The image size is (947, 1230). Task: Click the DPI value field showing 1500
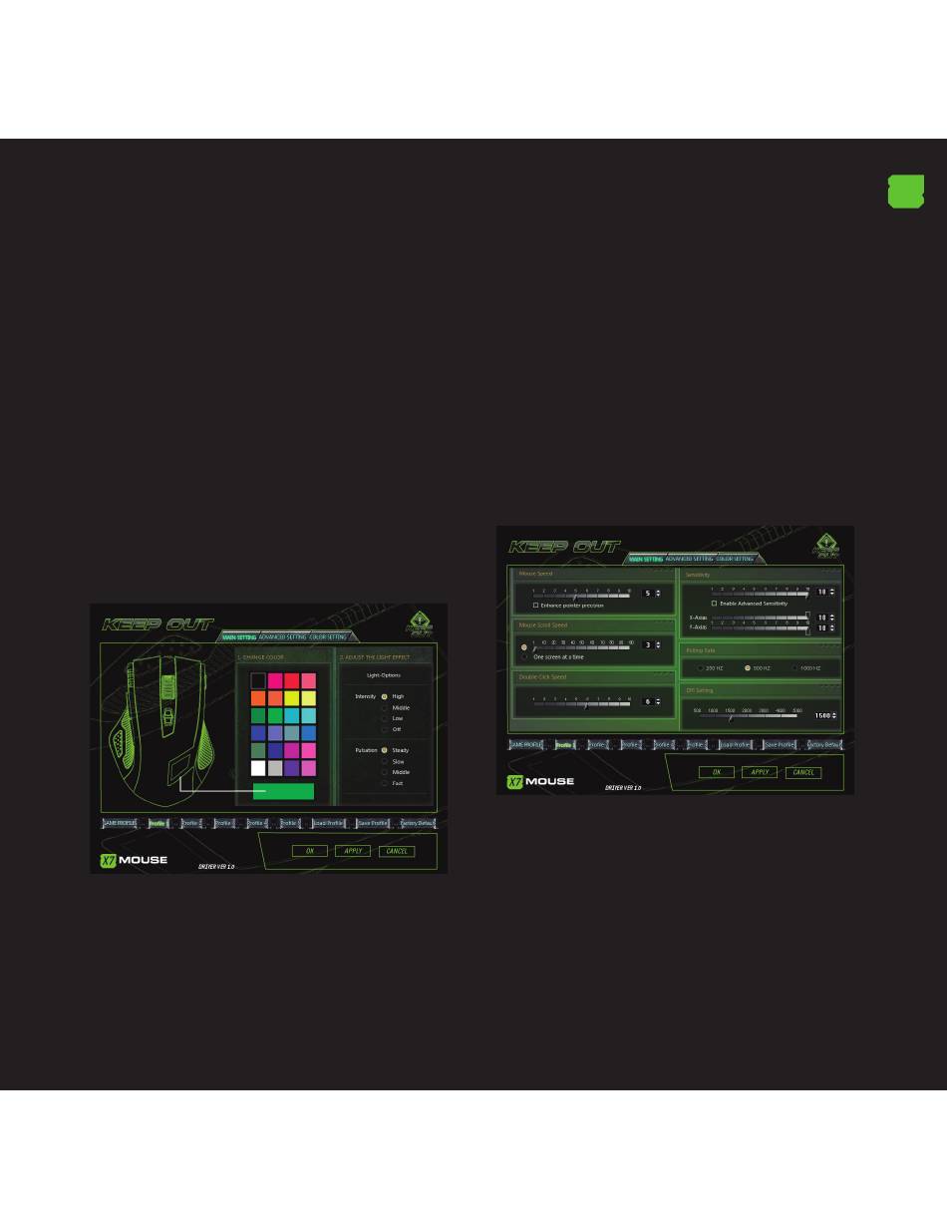coord(821,715)
